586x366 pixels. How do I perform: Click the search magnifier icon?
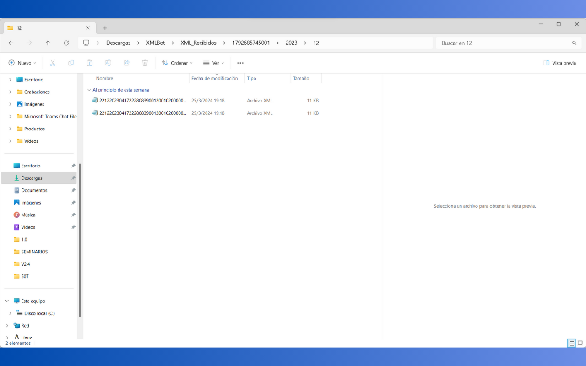coord(574,43)
